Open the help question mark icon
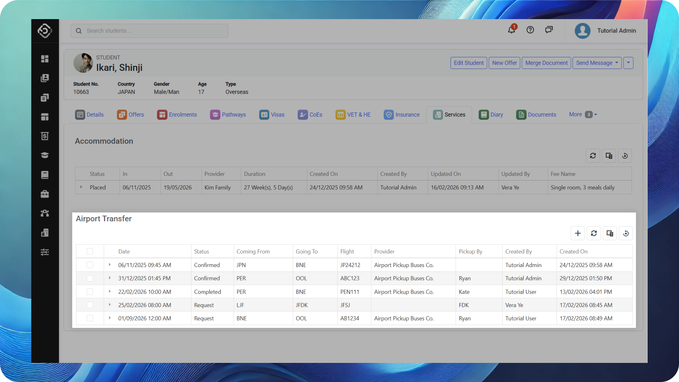Image resolution: width=679 pixels, height=382 pixels. pyautogui.click(x=530, y=30)
